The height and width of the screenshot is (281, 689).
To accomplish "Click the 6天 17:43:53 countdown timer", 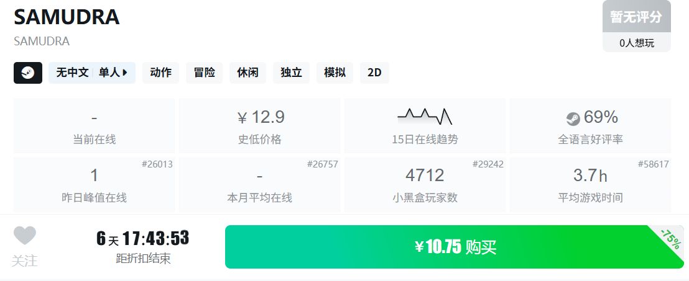I will (143, 238).
